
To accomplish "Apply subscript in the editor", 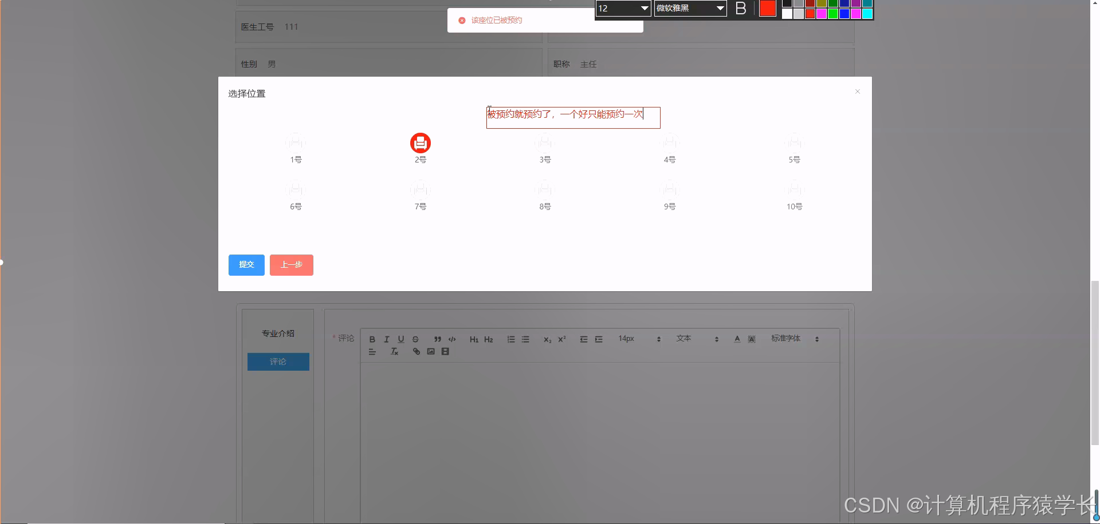I will tap(547, 339).
